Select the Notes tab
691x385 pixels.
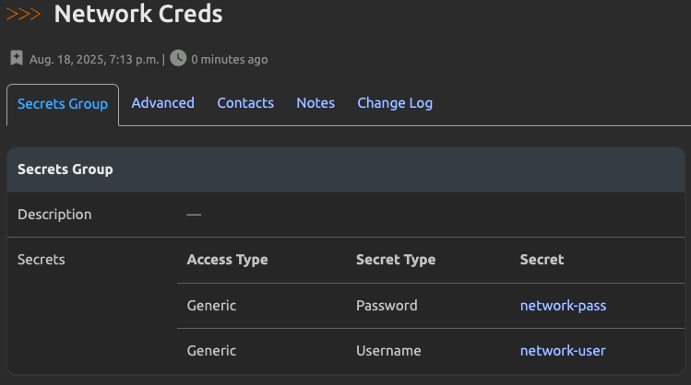[316, 103]
